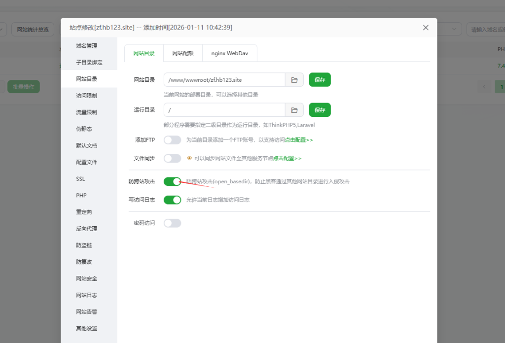Image resolution: width=505 pixels, height=343 pixels.
Task: Open 点击配置 link for file sync
Action: (287, 158)
